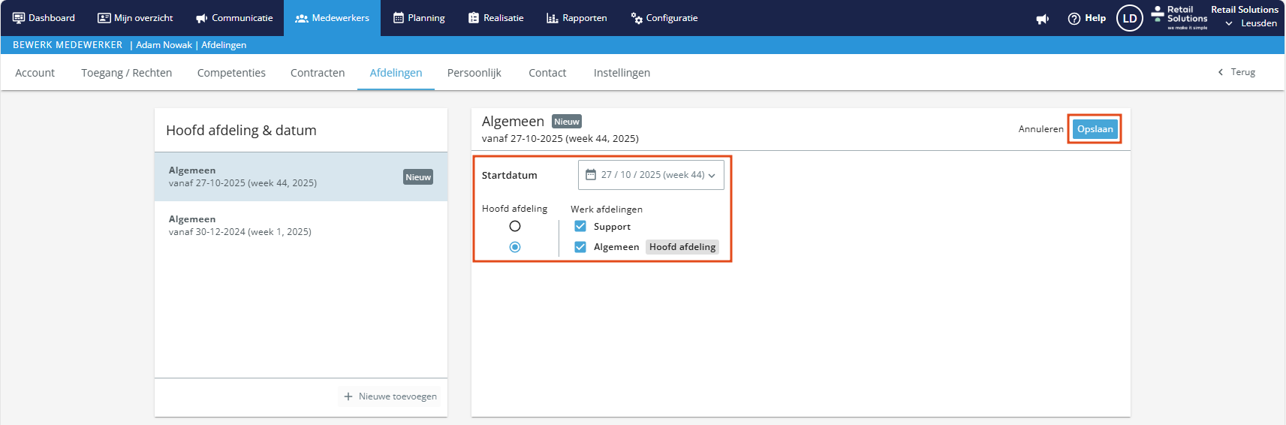Open the Planning calendar icon
1286x425 pixels.
tap(398, 18)
